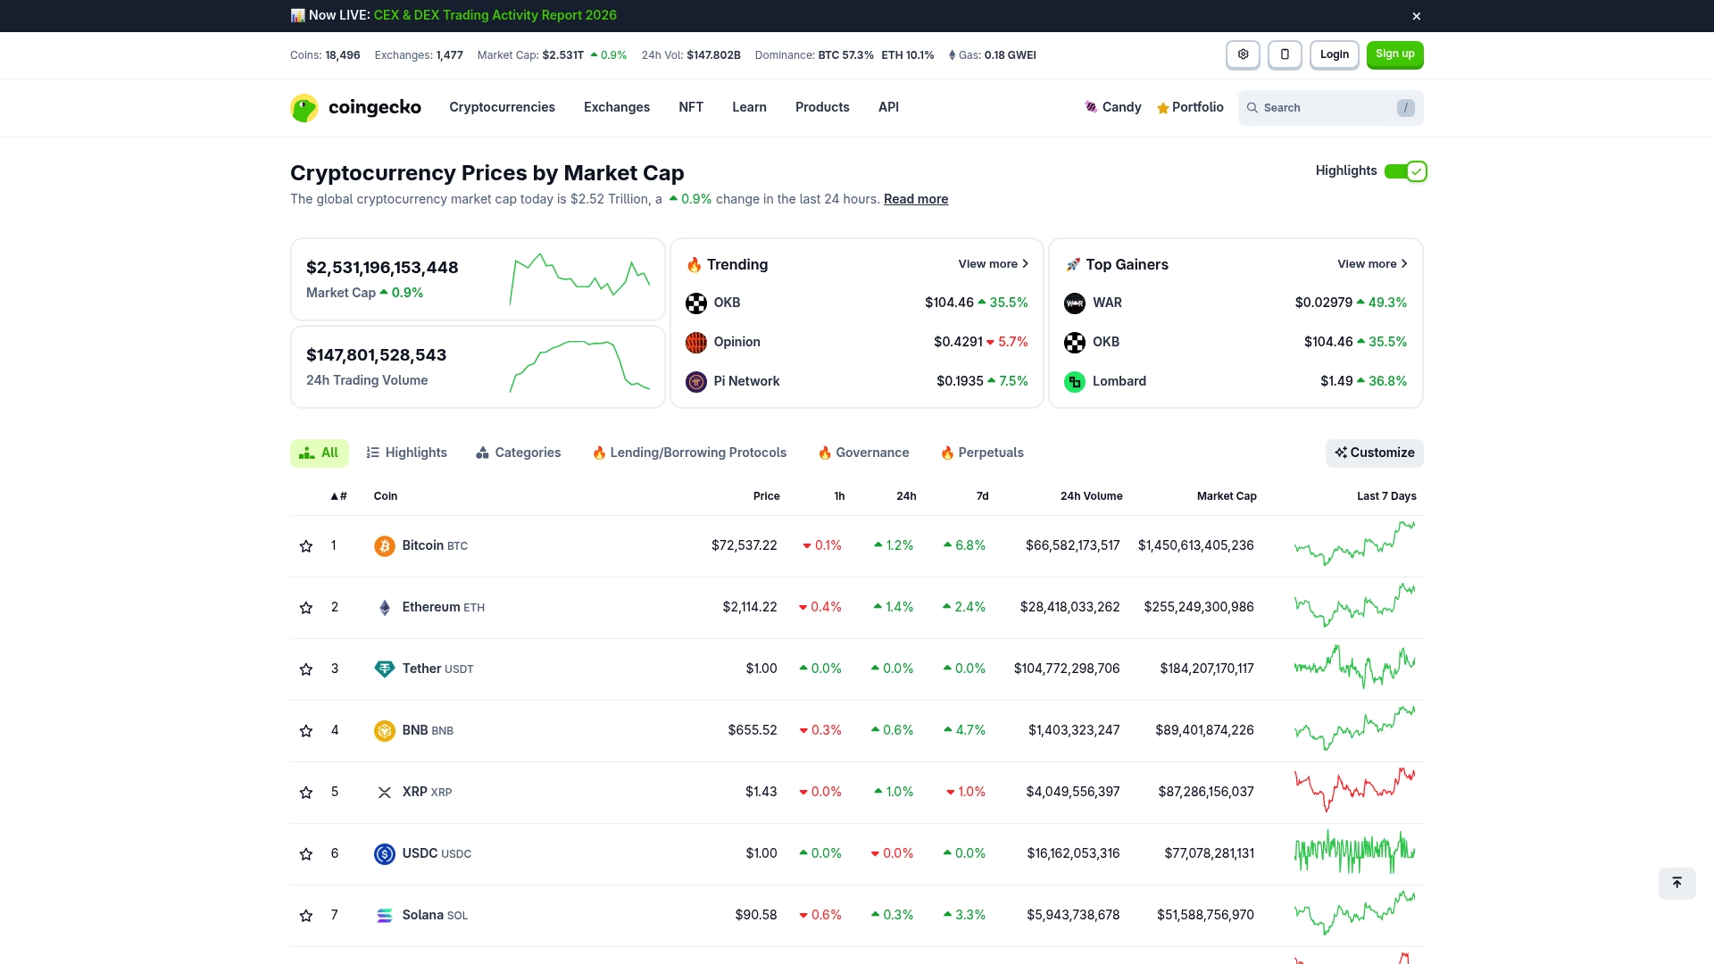Open Top Gainers via View more arrow
This screenshot has width=1714, height=964.
1371,263
